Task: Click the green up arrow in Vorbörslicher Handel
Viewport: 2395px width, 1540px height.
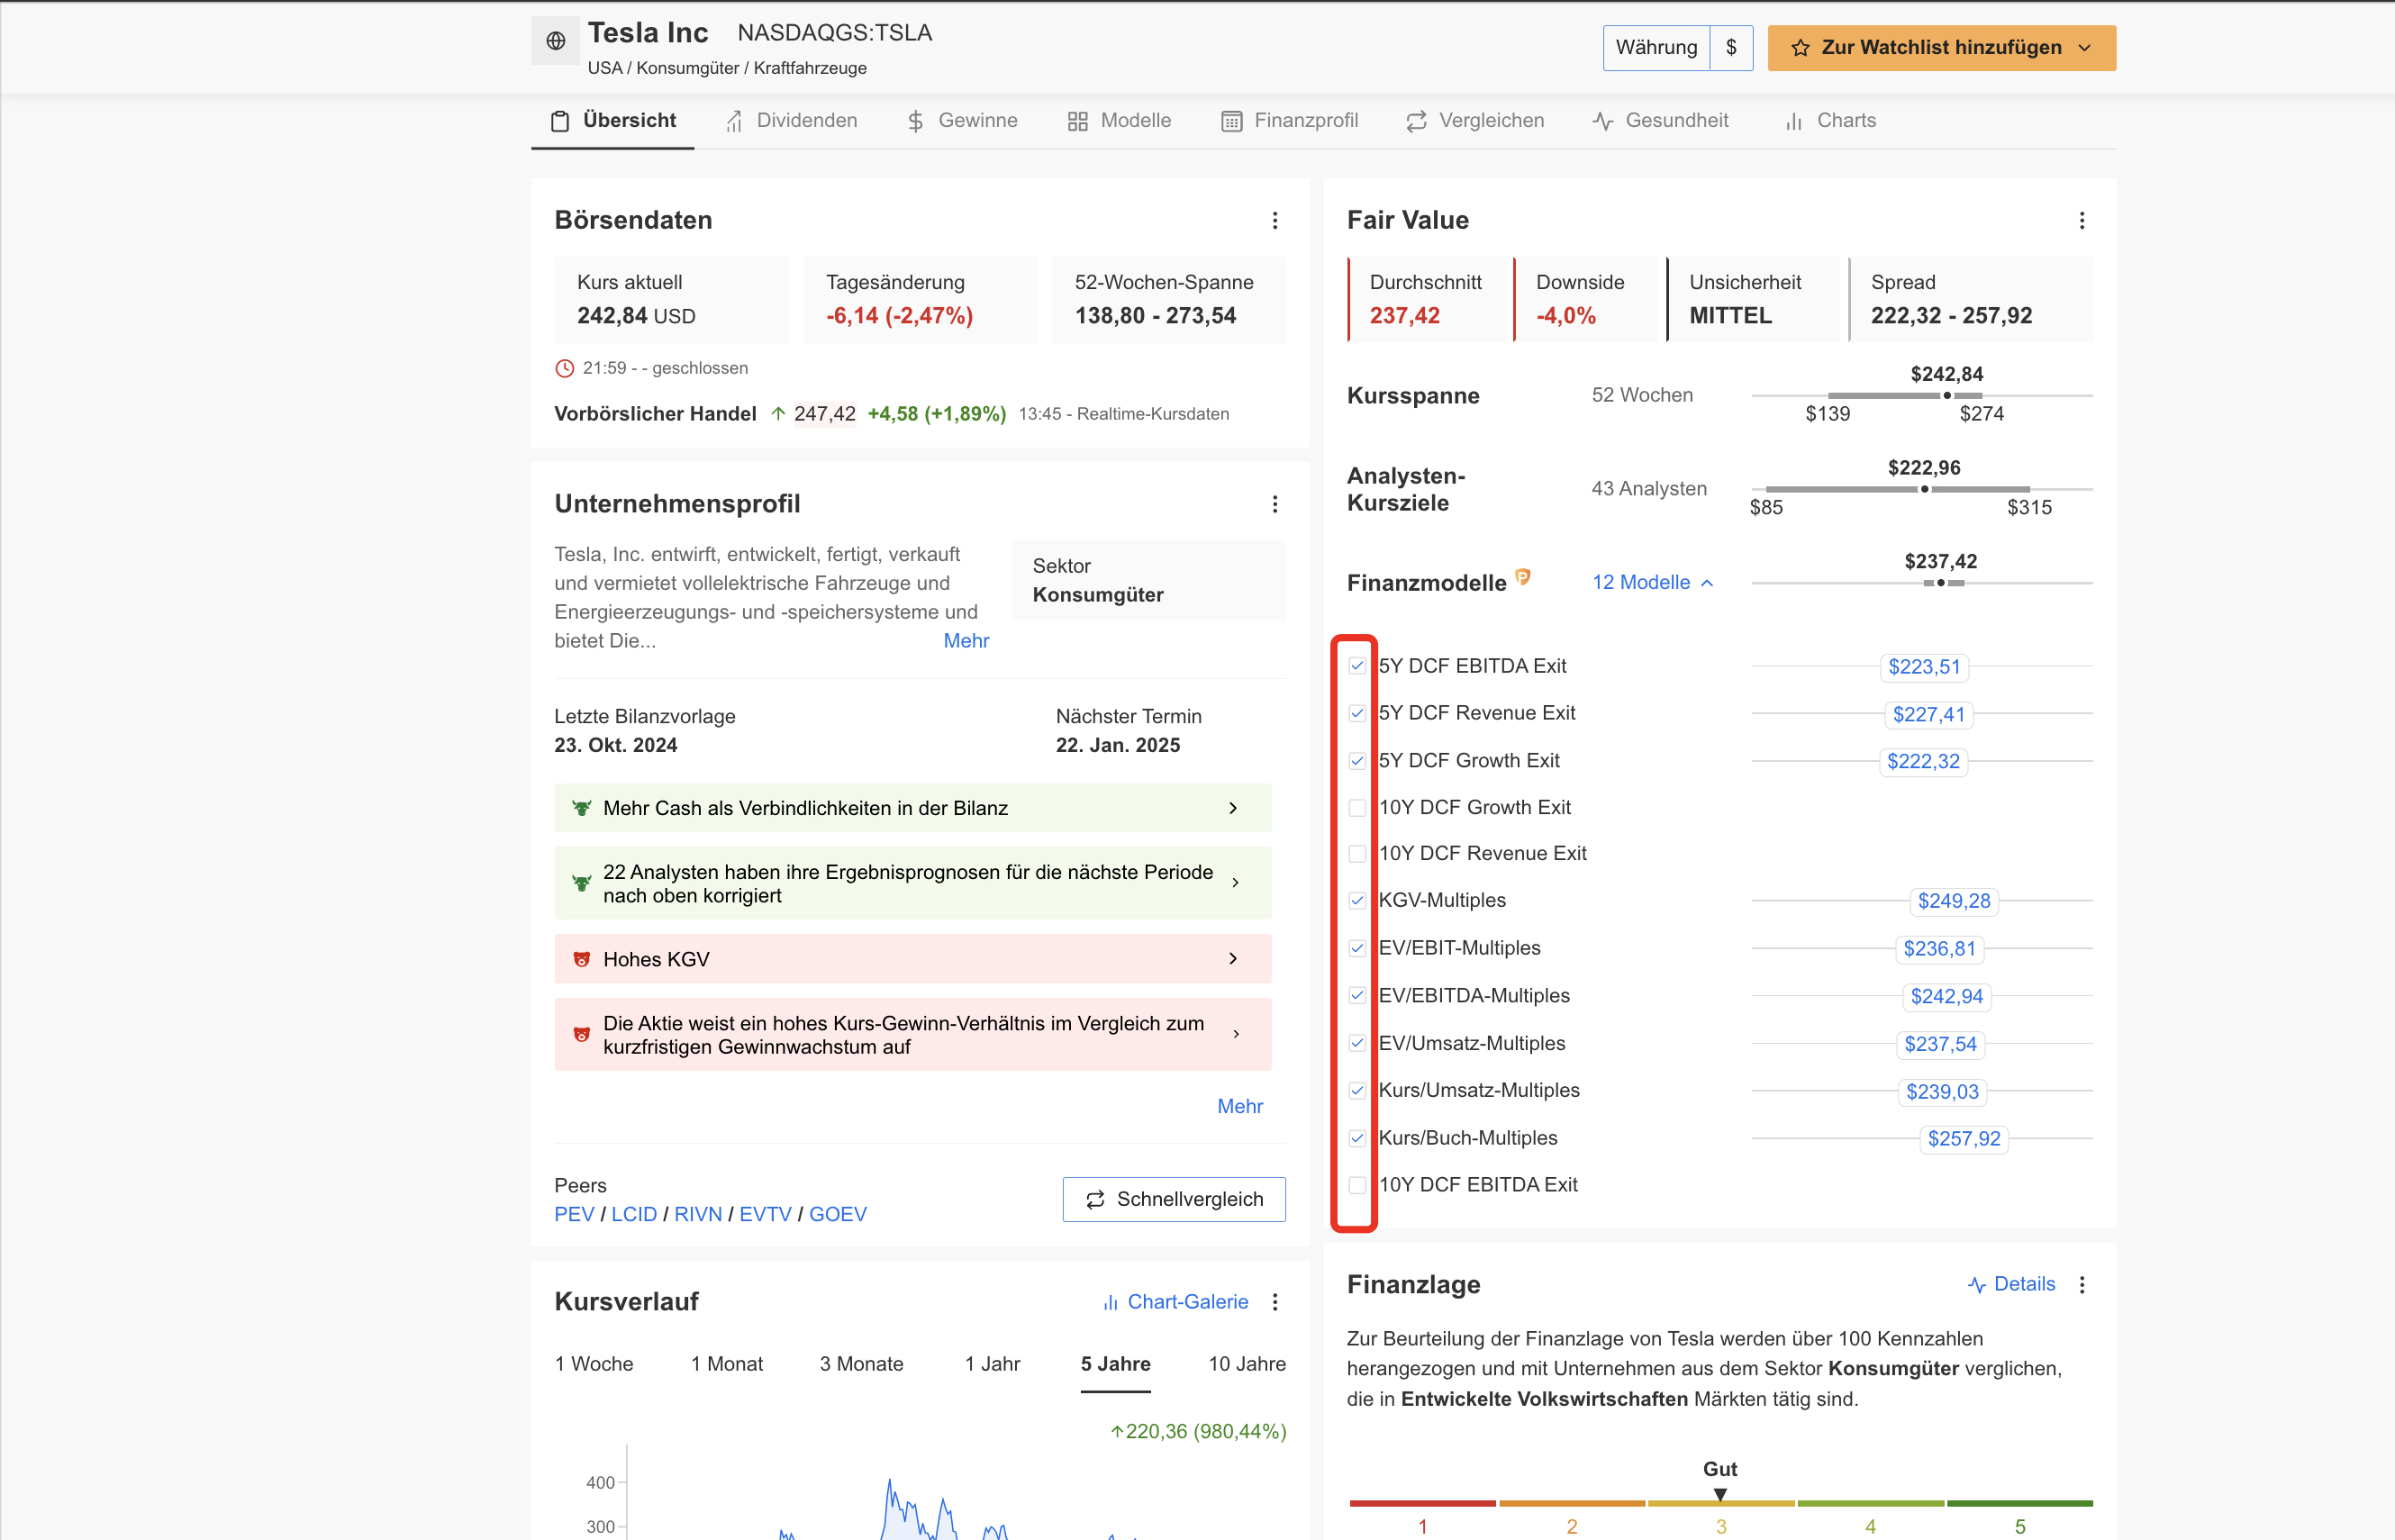Action: coord(778,413)
